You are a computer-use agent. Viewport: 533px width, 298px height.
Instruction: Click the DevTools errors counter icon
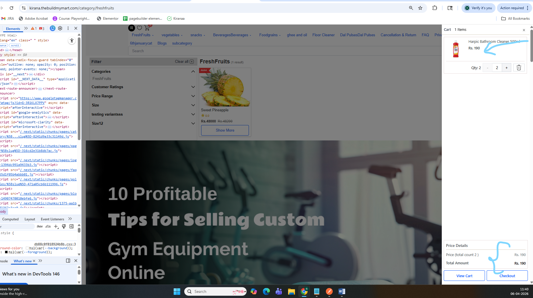(42, 29)
